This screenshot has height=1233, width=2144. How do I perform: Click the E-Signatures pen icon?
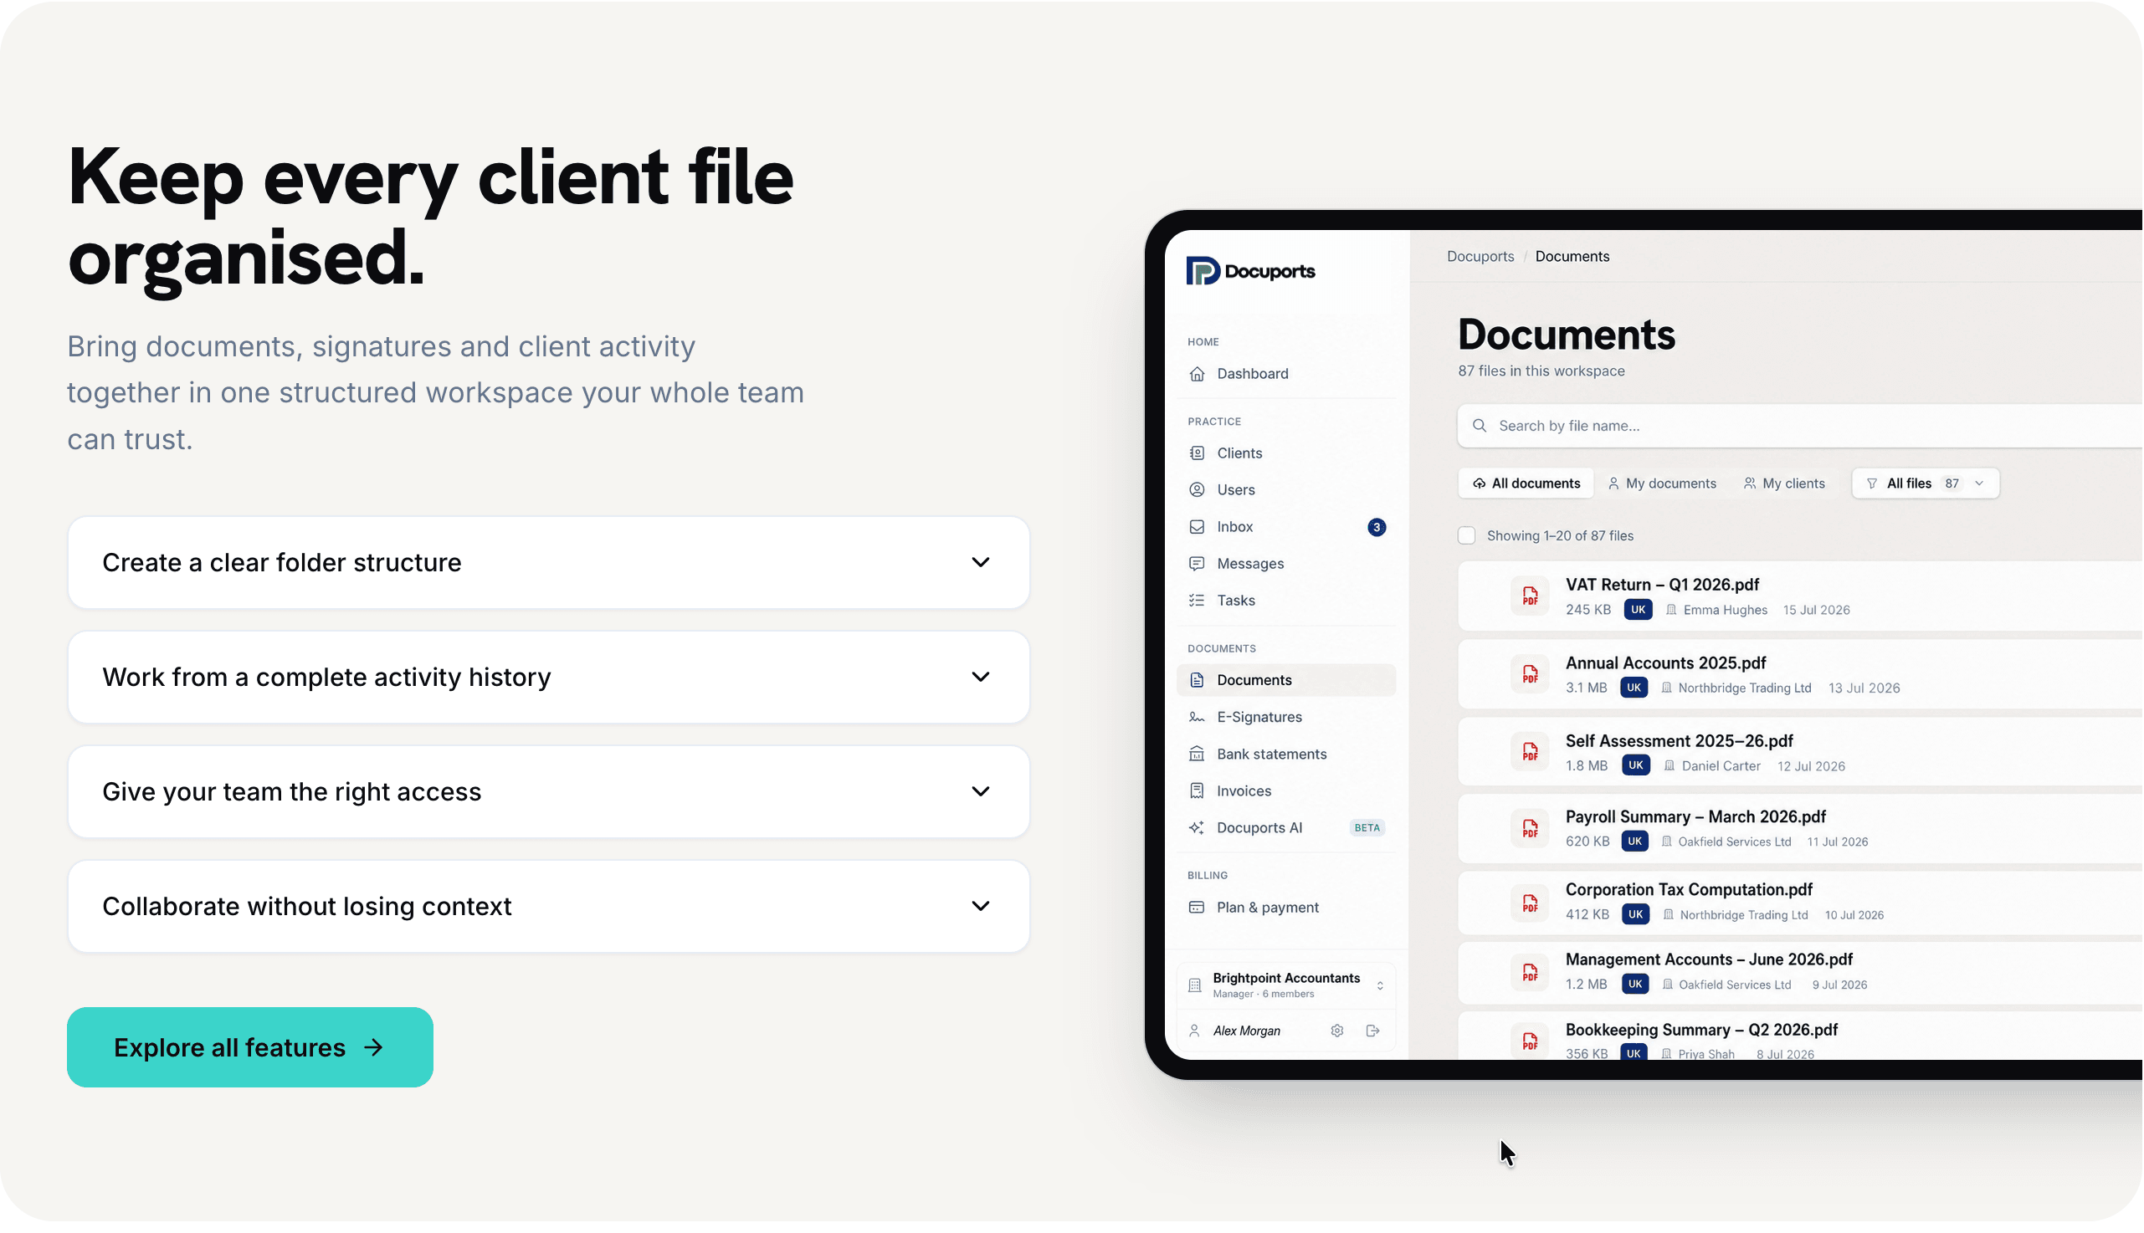click(x=1197, y=717)
